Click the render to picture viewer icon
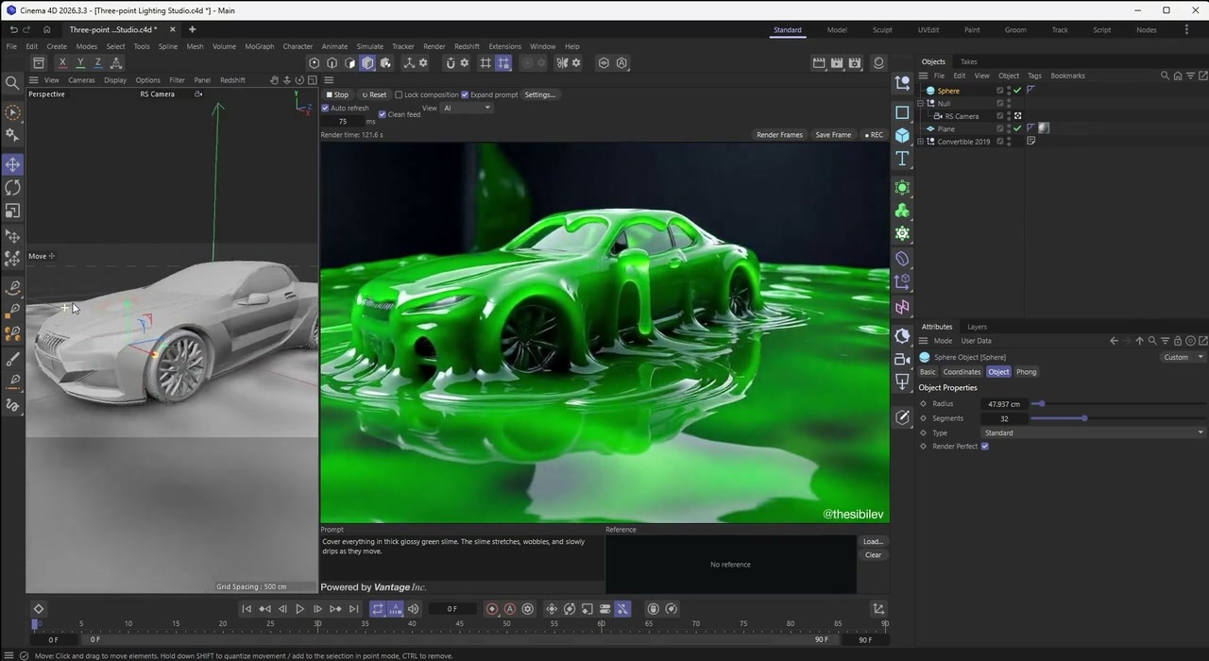Viewport: 1209px width, 661px height. [x=837, y=62]
